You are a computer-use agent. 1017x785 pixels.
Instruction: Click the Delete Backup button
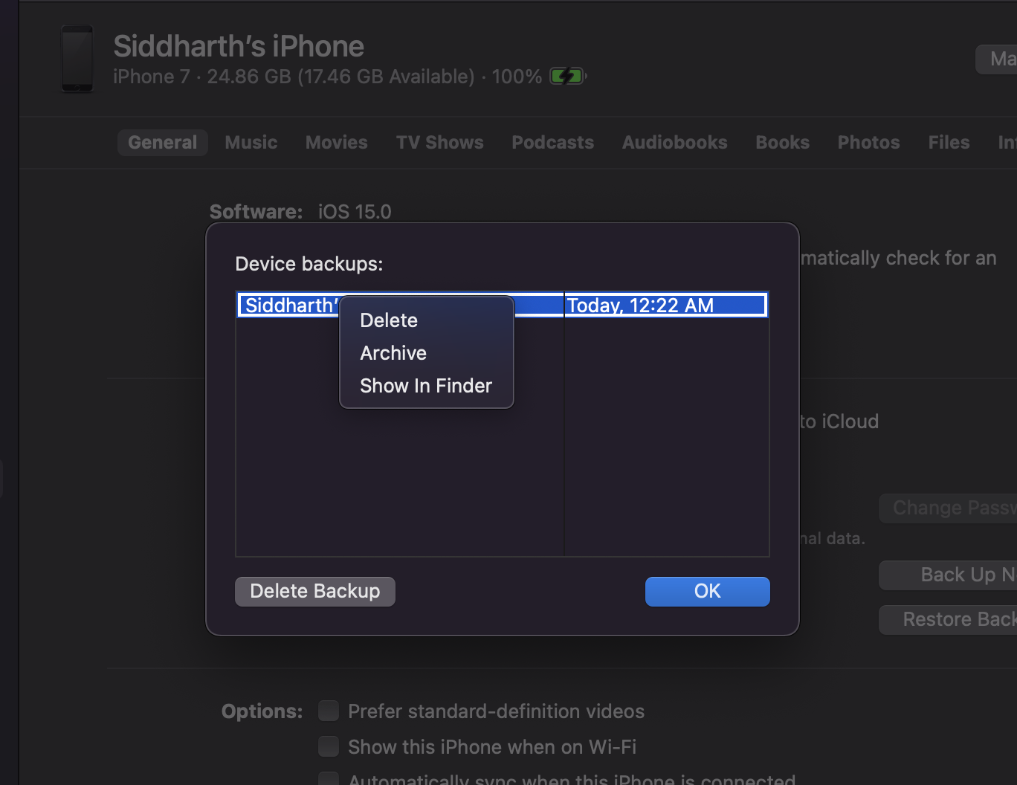click(x=315, y=591)
